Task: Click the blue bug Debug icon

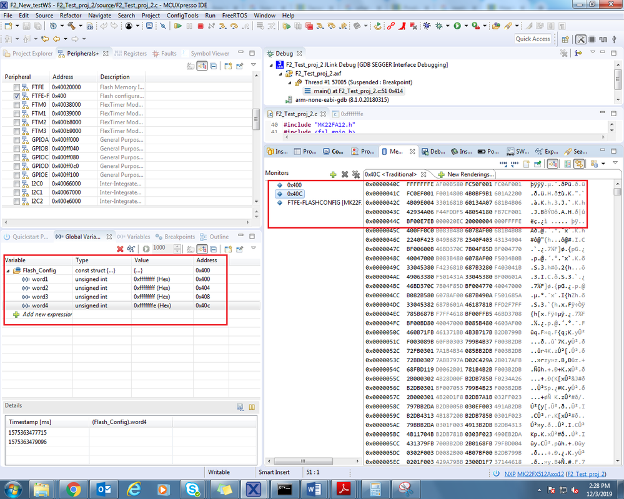Action: [427, 26]
